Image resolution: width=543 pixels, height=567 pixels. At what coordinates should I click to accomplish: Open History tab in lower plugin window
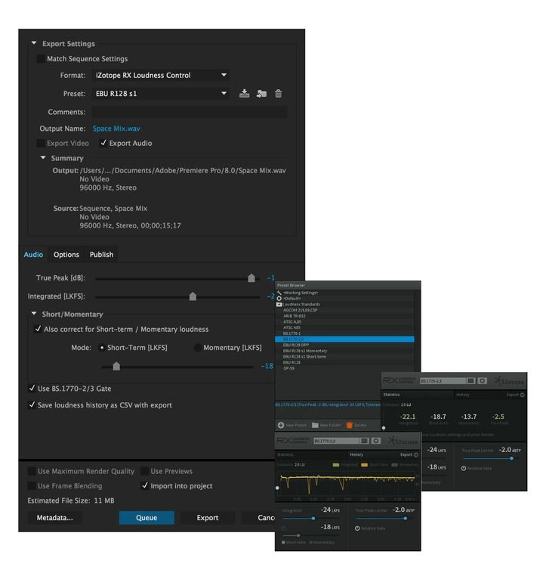click(x=356, y=454)
